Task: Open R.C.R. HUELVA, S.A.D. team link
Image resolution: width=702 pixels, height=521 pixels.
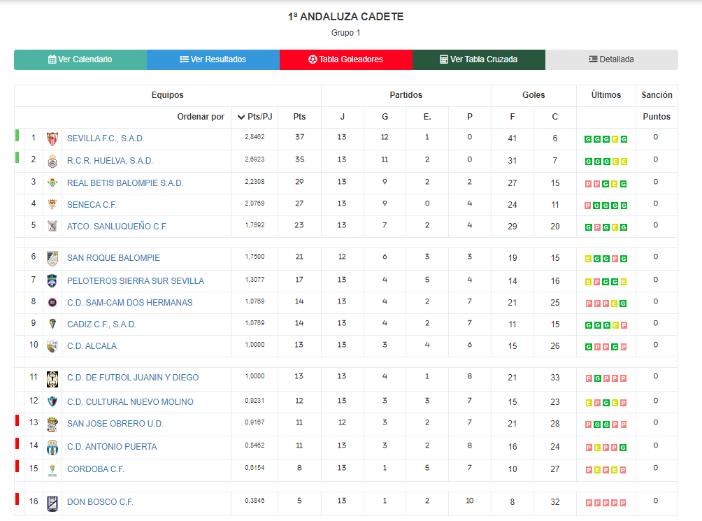Action: click(110, 161)
